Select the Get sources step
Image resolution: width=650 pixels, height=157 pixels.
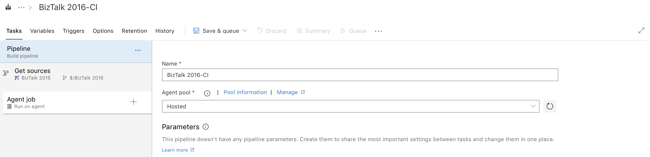[x=76, y=74]
